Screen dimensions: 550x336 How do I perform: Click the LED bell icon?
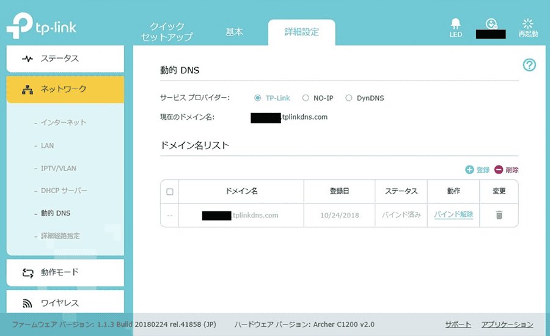[455, 23]
